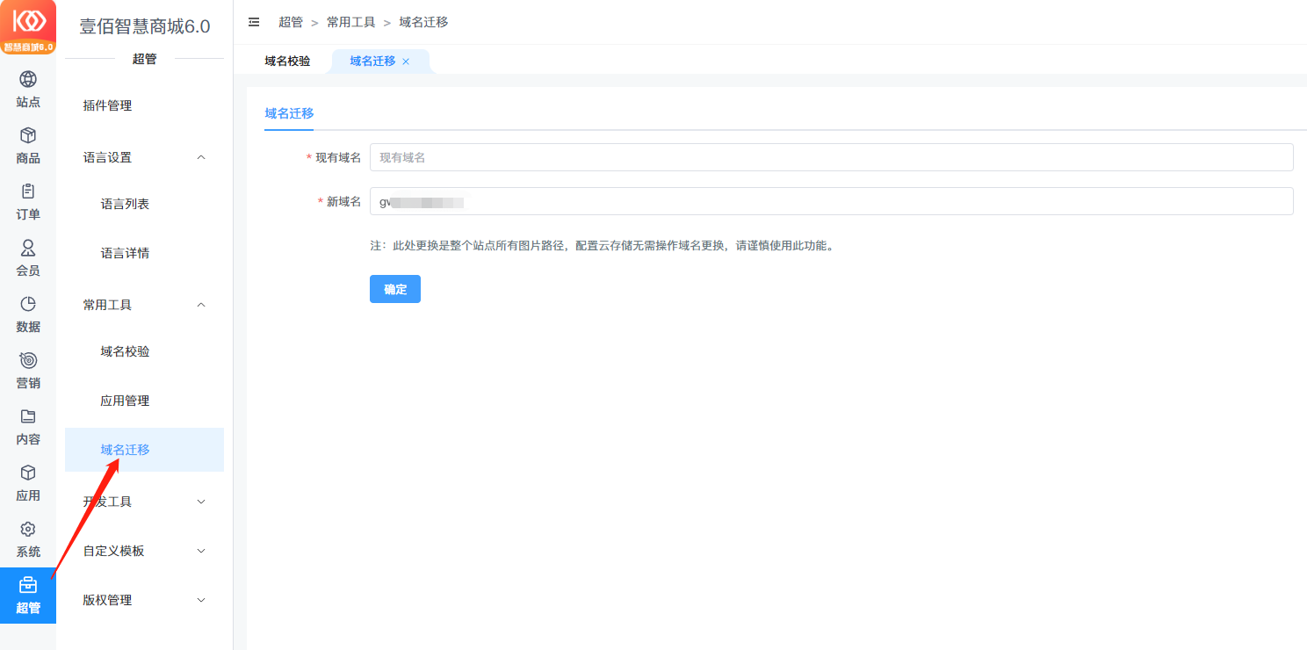Click the 应用 (Apps) cube icon
Viewport: 1307px width, 650px height.
click(28, 473)
